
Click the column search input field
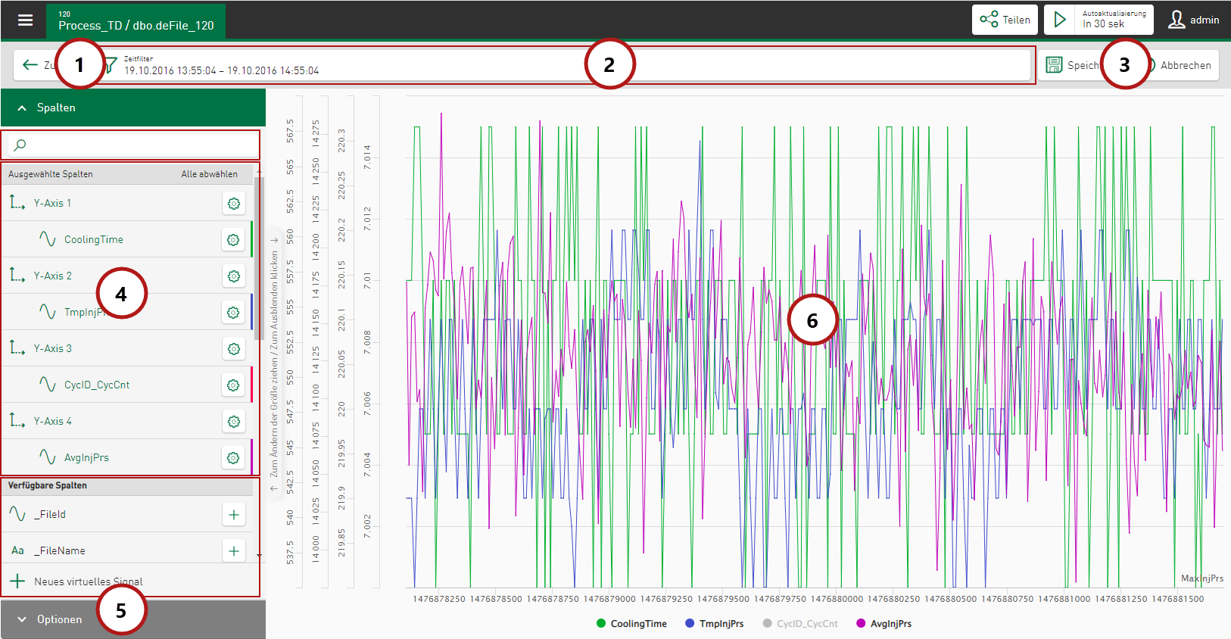(133, 145)
